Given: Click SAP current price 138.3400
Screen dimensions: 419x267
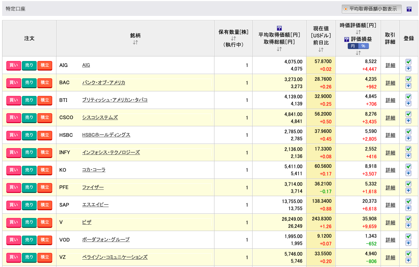Looking at the screenshot, I should [x=322, y=201].
